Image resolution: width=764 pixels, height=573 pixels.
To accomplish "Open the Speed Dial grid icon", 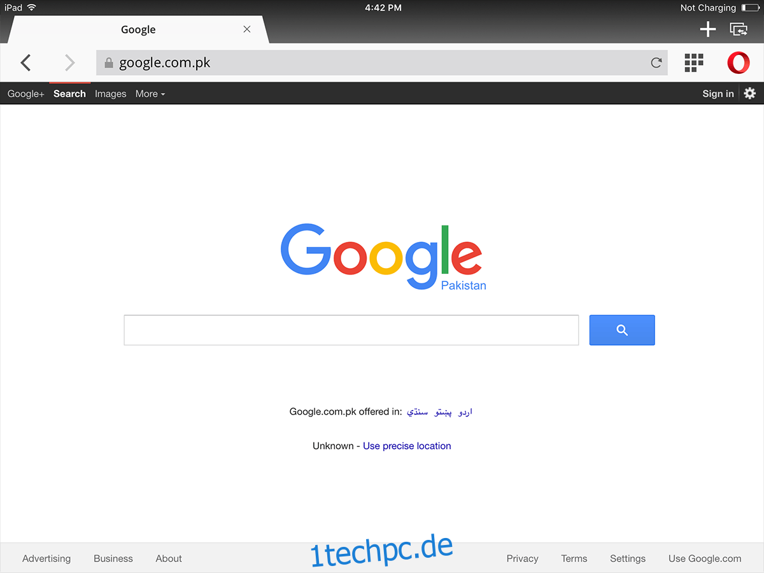I will coord(694,62).
